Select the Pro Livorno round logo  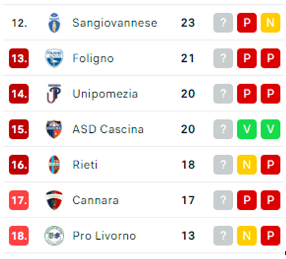click(54, 236)
